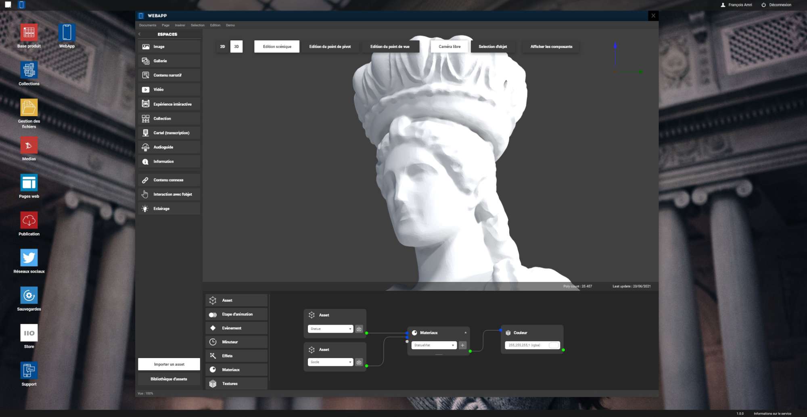Expand the StatueMat material dropdown
This screenshot has height=417, width=807.
click(x=434, y=345)
